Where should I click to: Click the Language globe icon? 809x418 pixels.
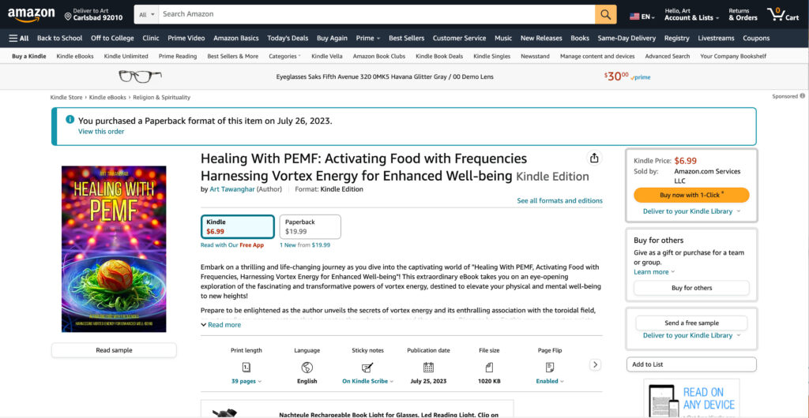click(307, 367)
